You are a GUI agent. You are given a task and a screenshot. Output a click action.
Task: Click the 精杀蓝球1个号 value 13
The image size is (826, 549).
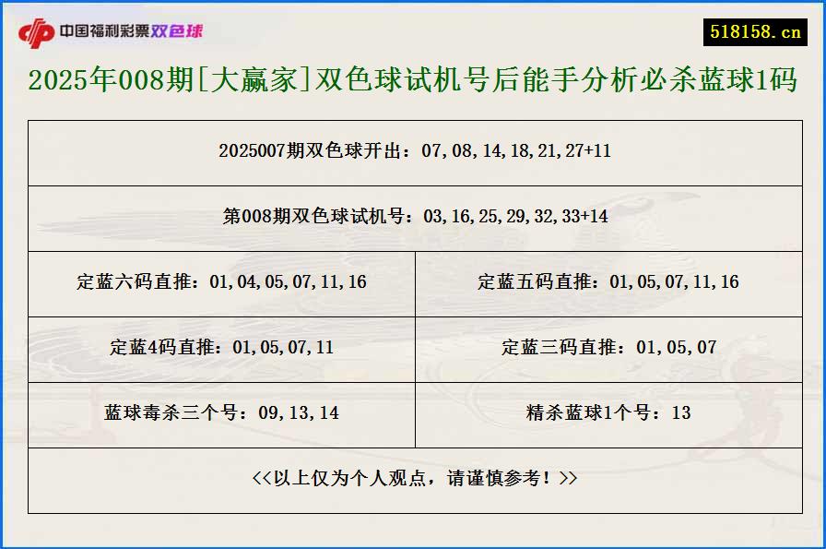[x=682, y=414]
